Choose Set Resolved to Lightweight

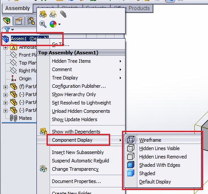(x=87, y=103)
